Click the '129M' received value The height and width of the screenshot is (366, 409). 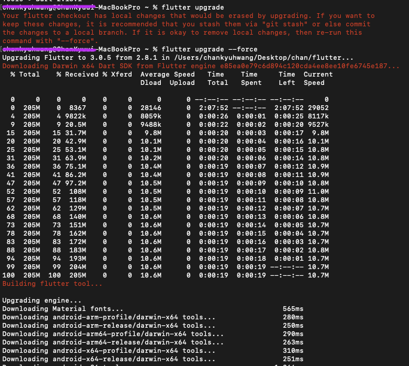[78, 208]
